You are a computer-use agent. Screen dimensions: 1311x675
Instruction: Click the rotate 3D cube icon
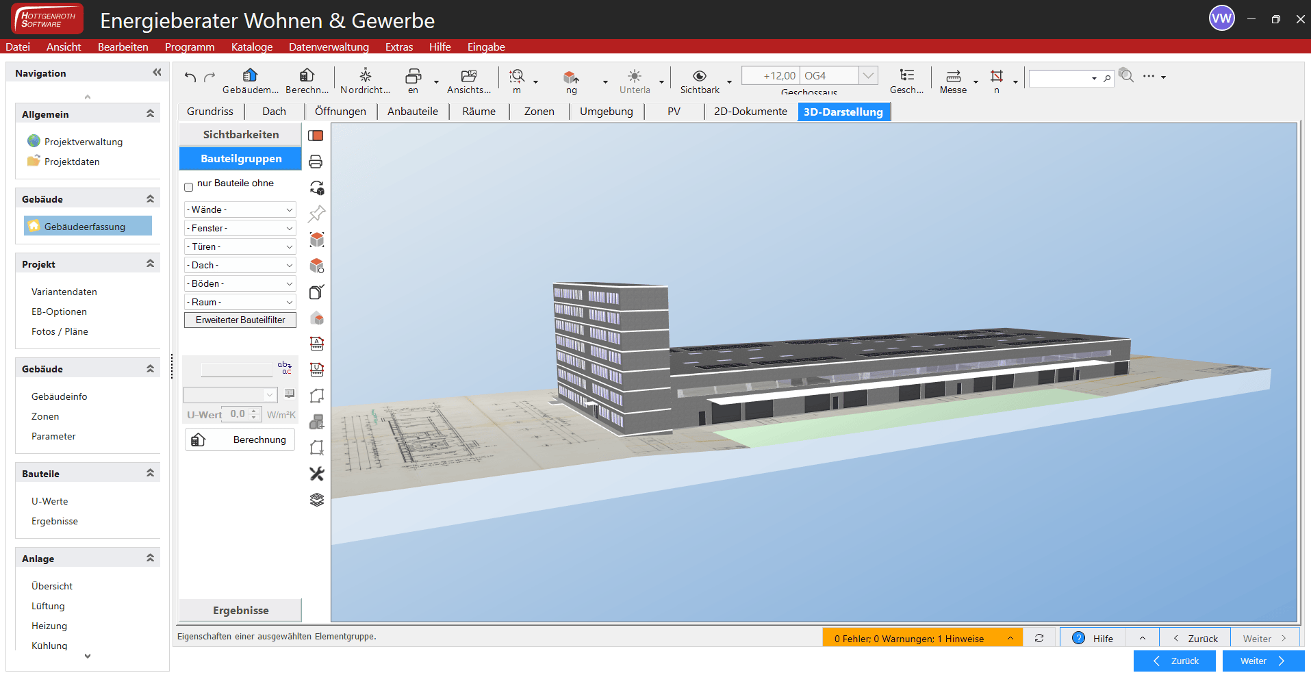(317, 188)
